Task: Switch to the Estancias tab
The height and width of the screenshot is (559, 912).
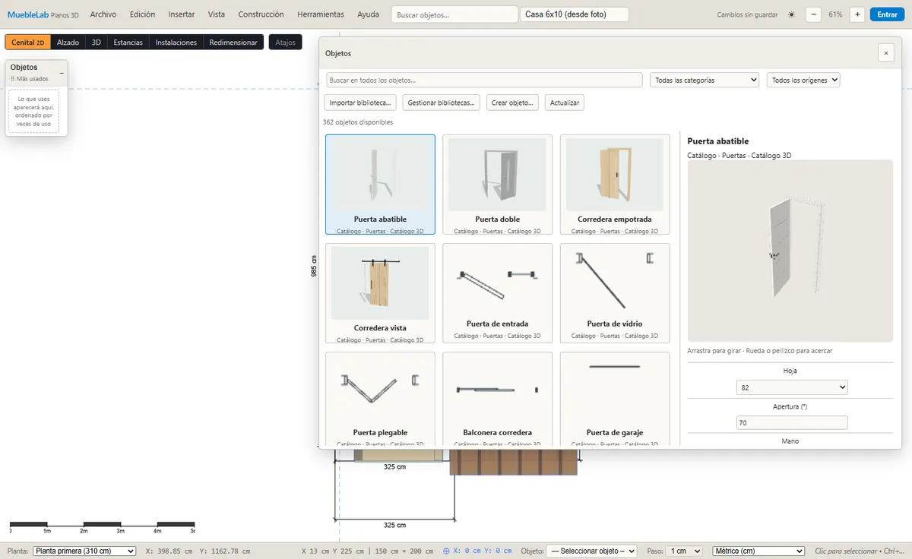Action: 128,43
